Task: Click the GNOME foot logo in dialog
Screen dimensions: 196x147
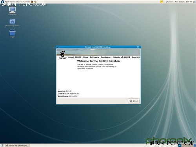Action: click(62, 55)
